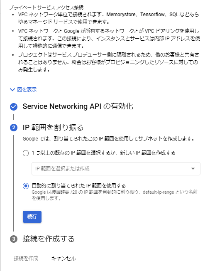Open the Service Networking API の有効化 step heading
The width and height of the screenshot is (215, 271).
pyautogui.click(x=78, y=106)
